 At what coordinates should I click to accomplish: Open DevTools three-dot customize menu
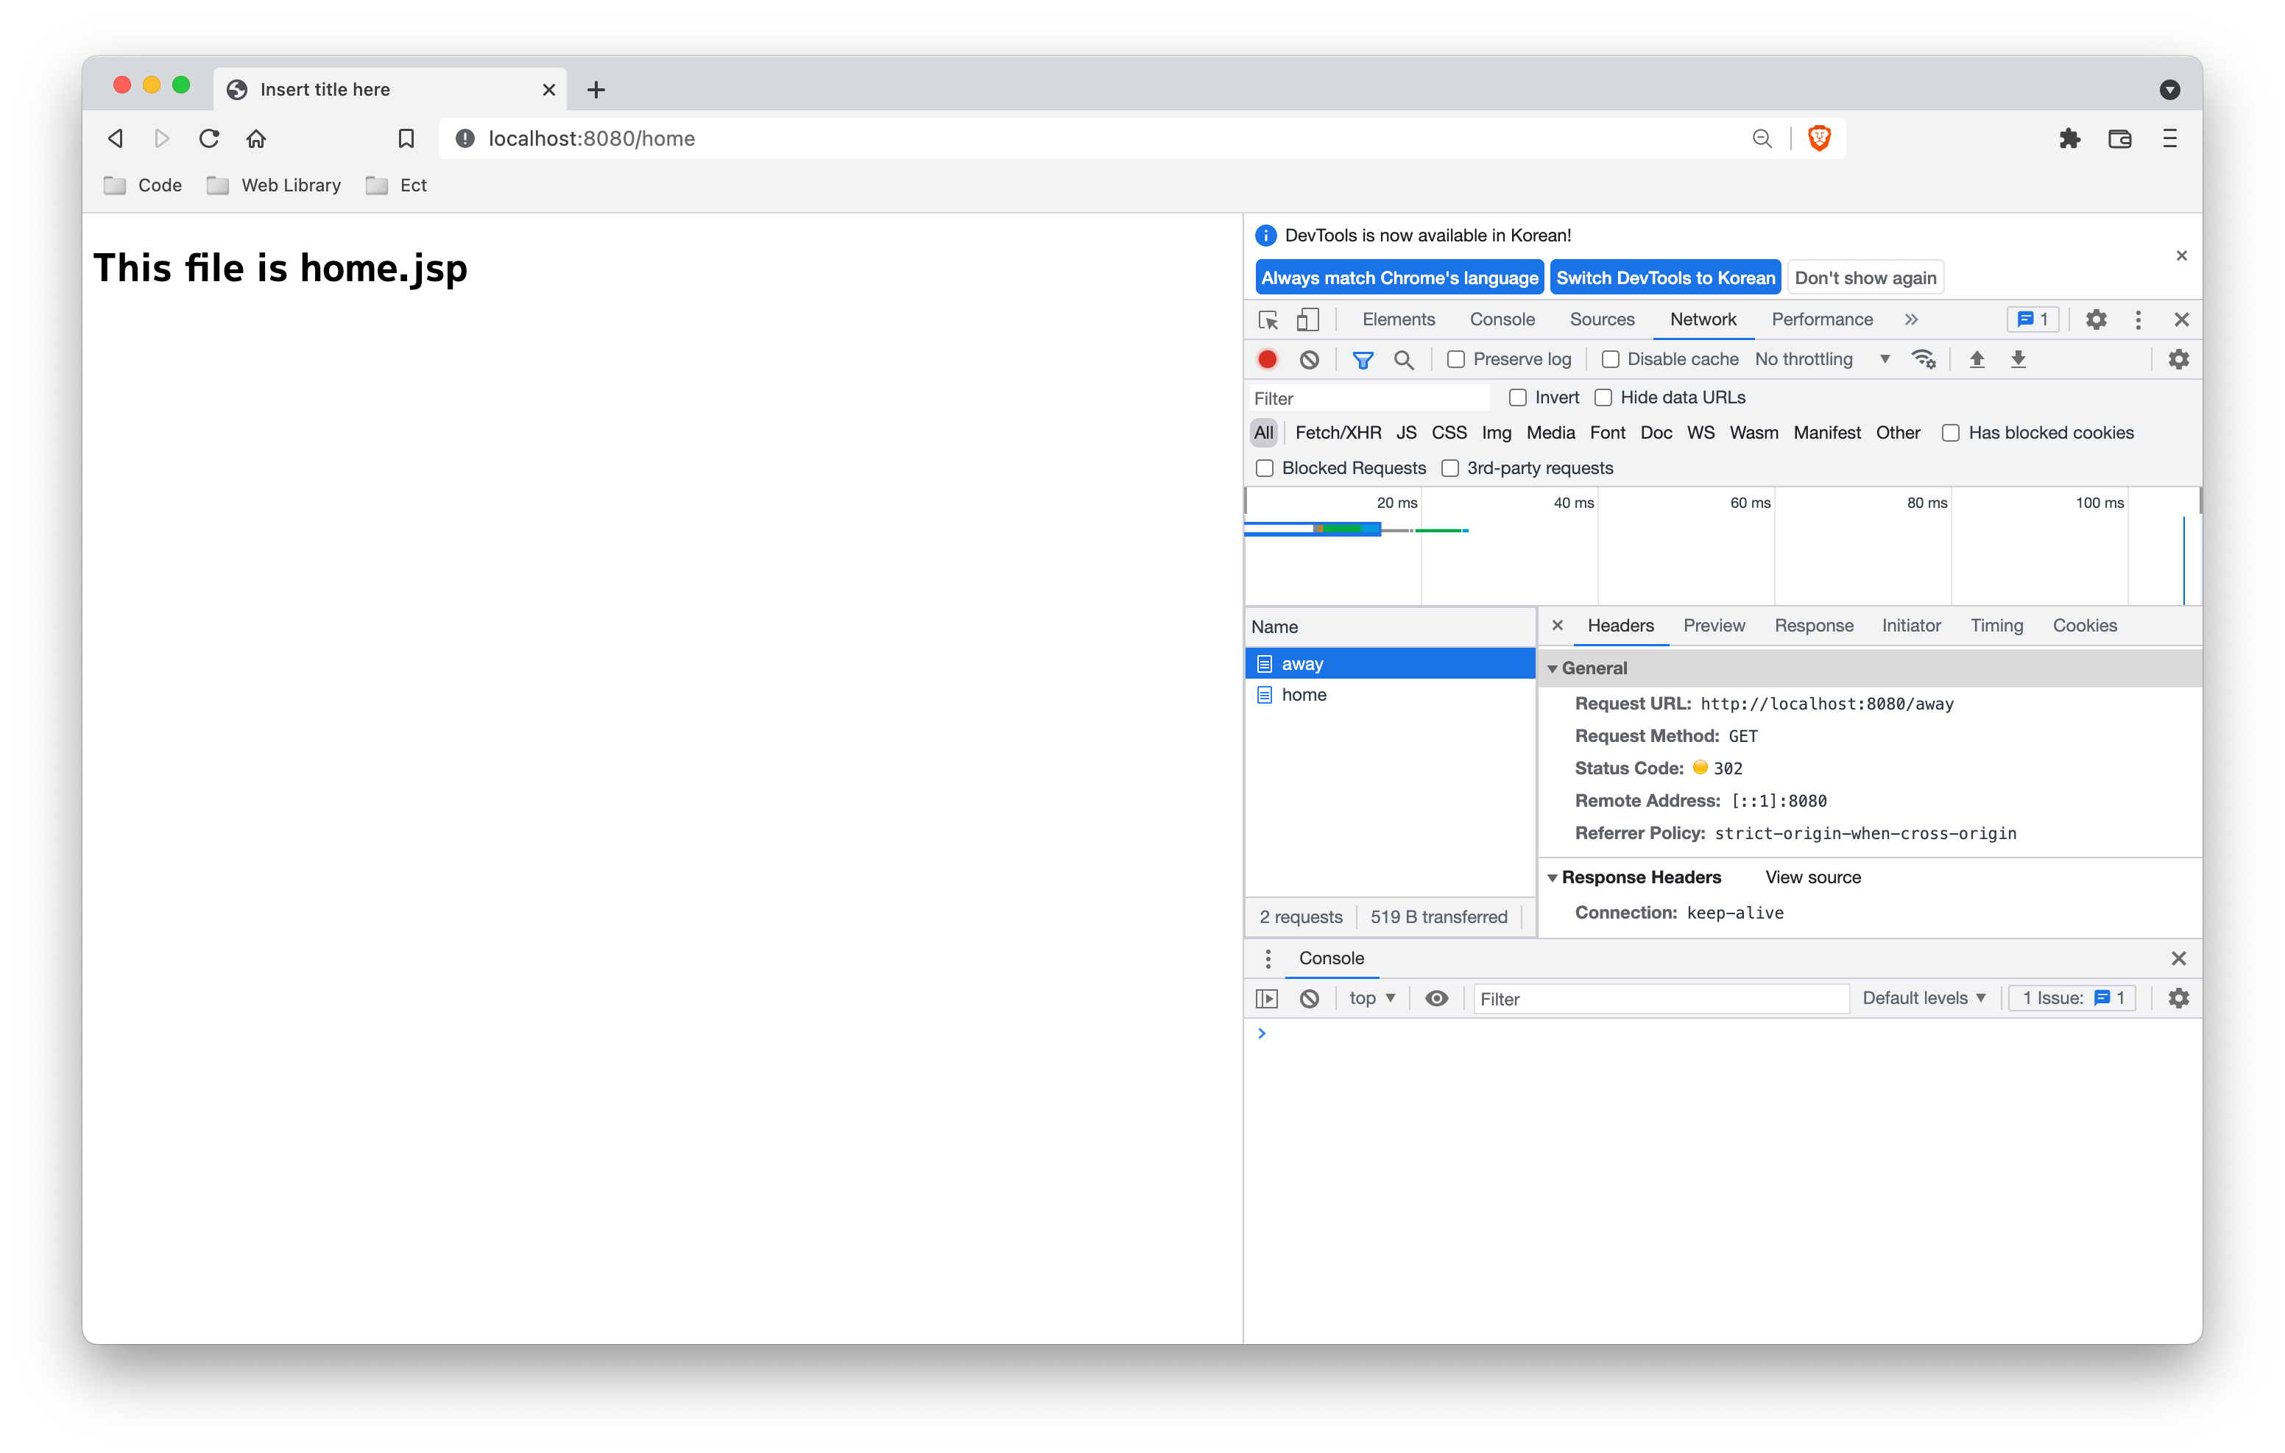(x=2138, y=320)
